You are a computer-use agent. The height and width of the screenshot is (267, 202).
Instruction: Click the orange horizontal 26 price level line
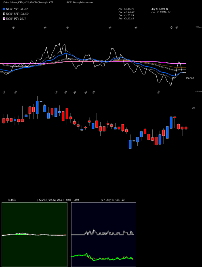101,107
